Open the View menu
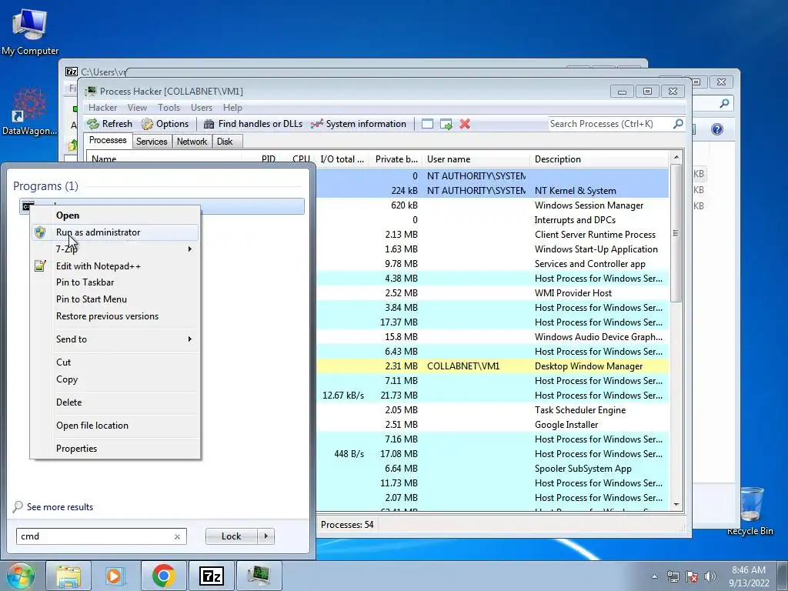Viewport: 788px width, 591px height. (x=137, y=108)
